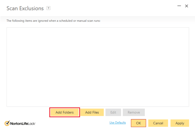Screen dimensions: 195x129
Task: Click the Norton checkmark logo icon
Action: pyautogui.click(x=7, y=123)
